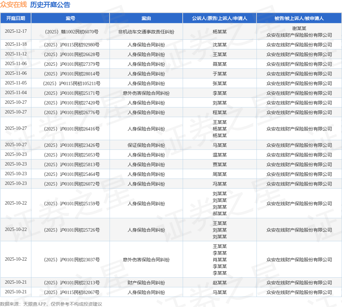Select case number 沪0115民初82067号
The image size is (342, 307).
coord(72,292)
